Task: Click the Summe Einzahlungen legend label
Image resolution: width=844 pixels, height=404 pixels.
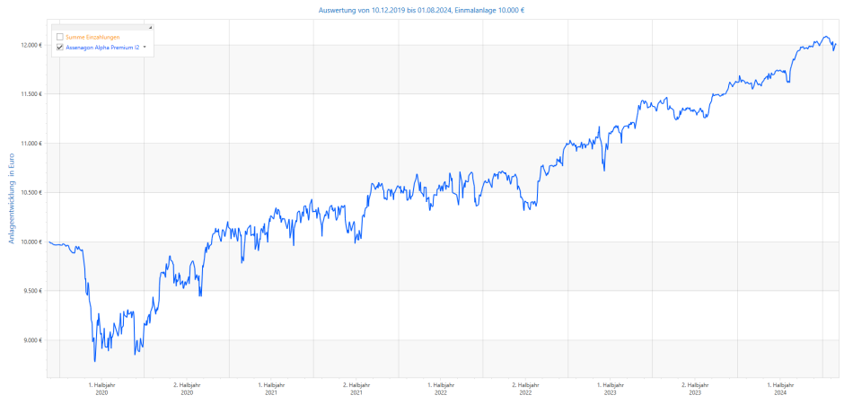Action: tap(92, 37)
